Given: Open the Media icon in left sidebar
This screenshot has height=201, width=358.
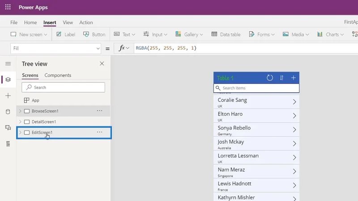Looking at the screenshot, I should point(8,128).
